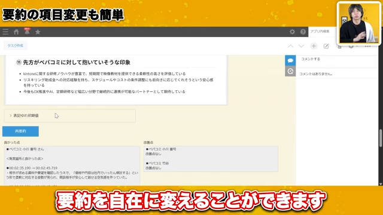Viewport: 383px width, 215px height.
Task: Click the コメントする comment field
Action: 337,59
